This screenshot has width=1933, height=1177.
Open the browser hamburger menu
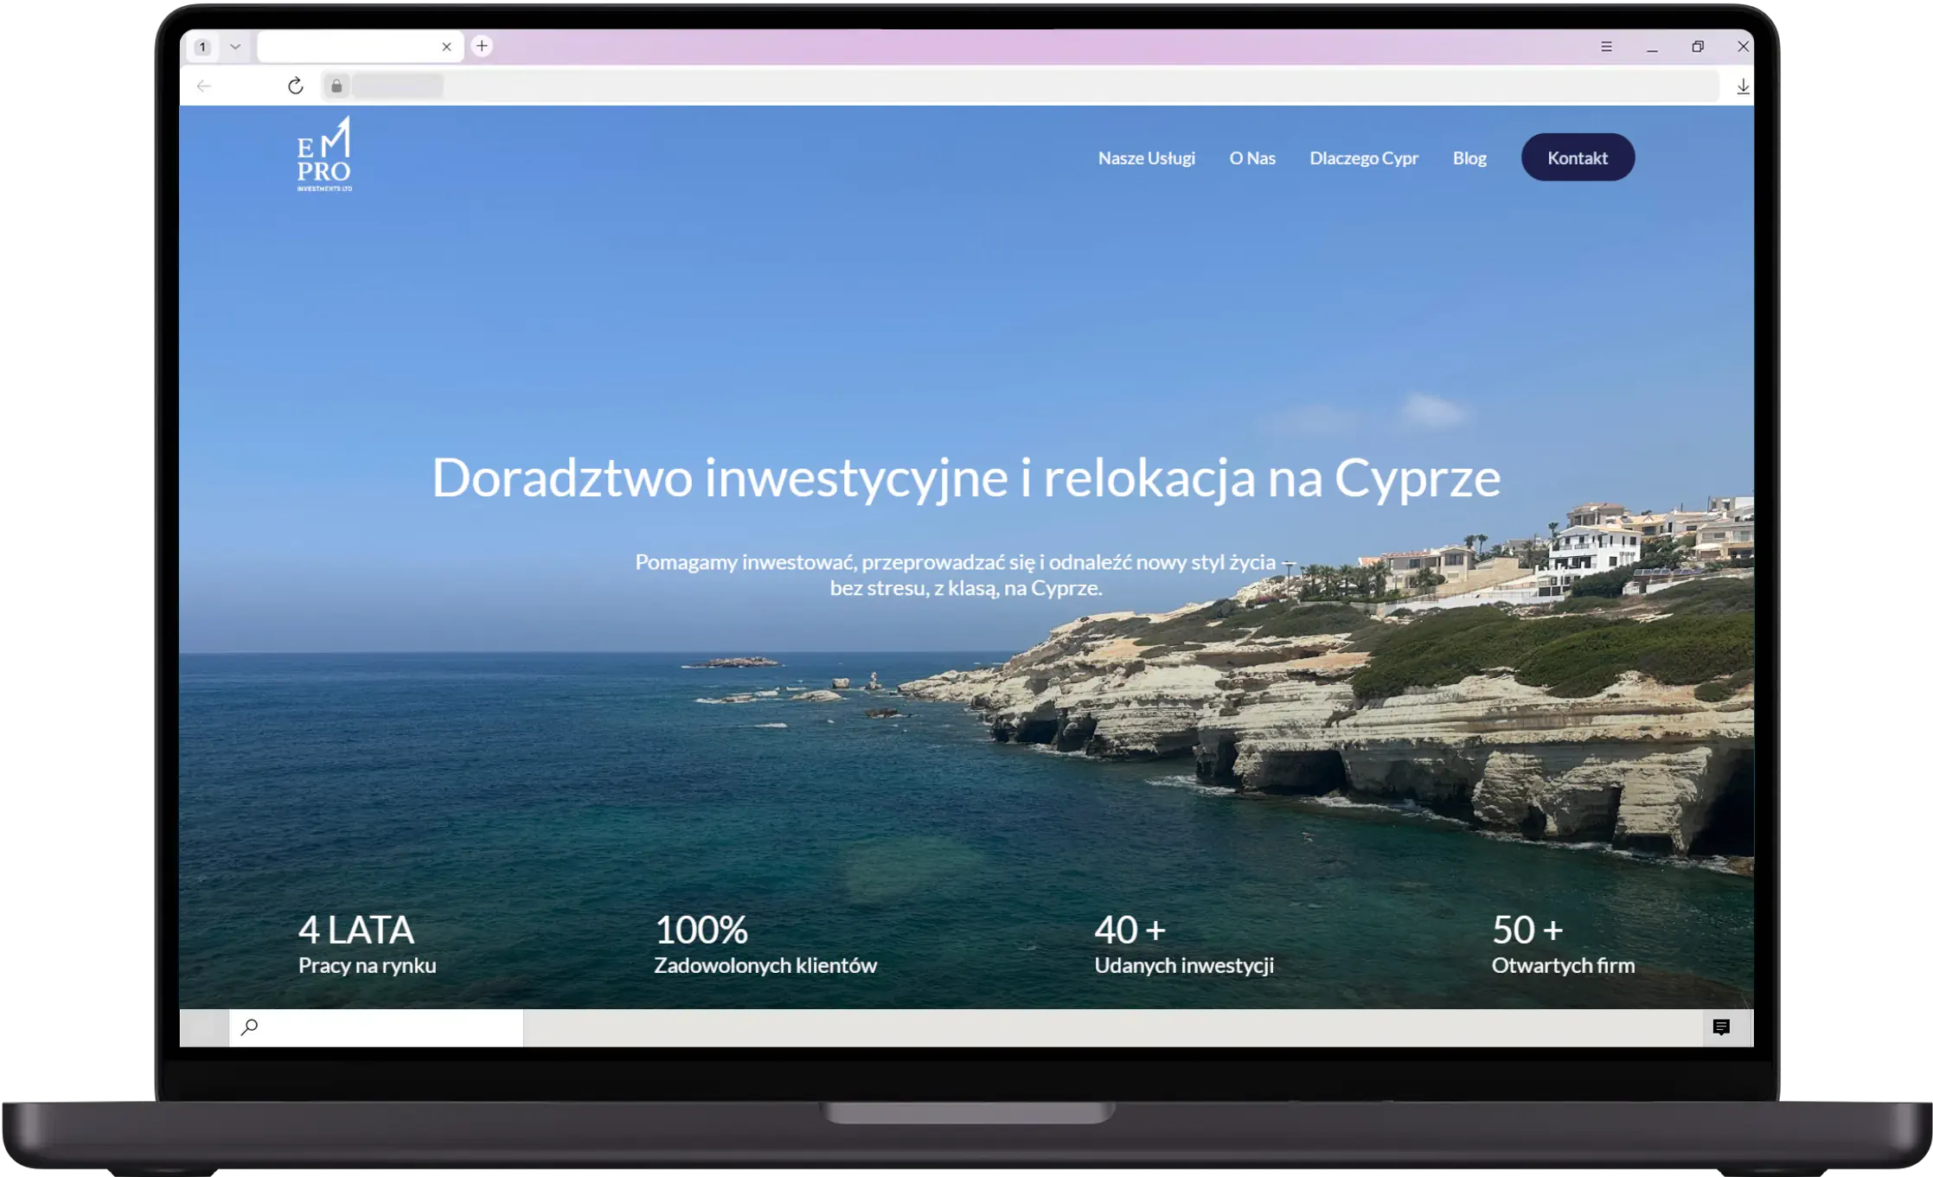(x=1607, y=47)
